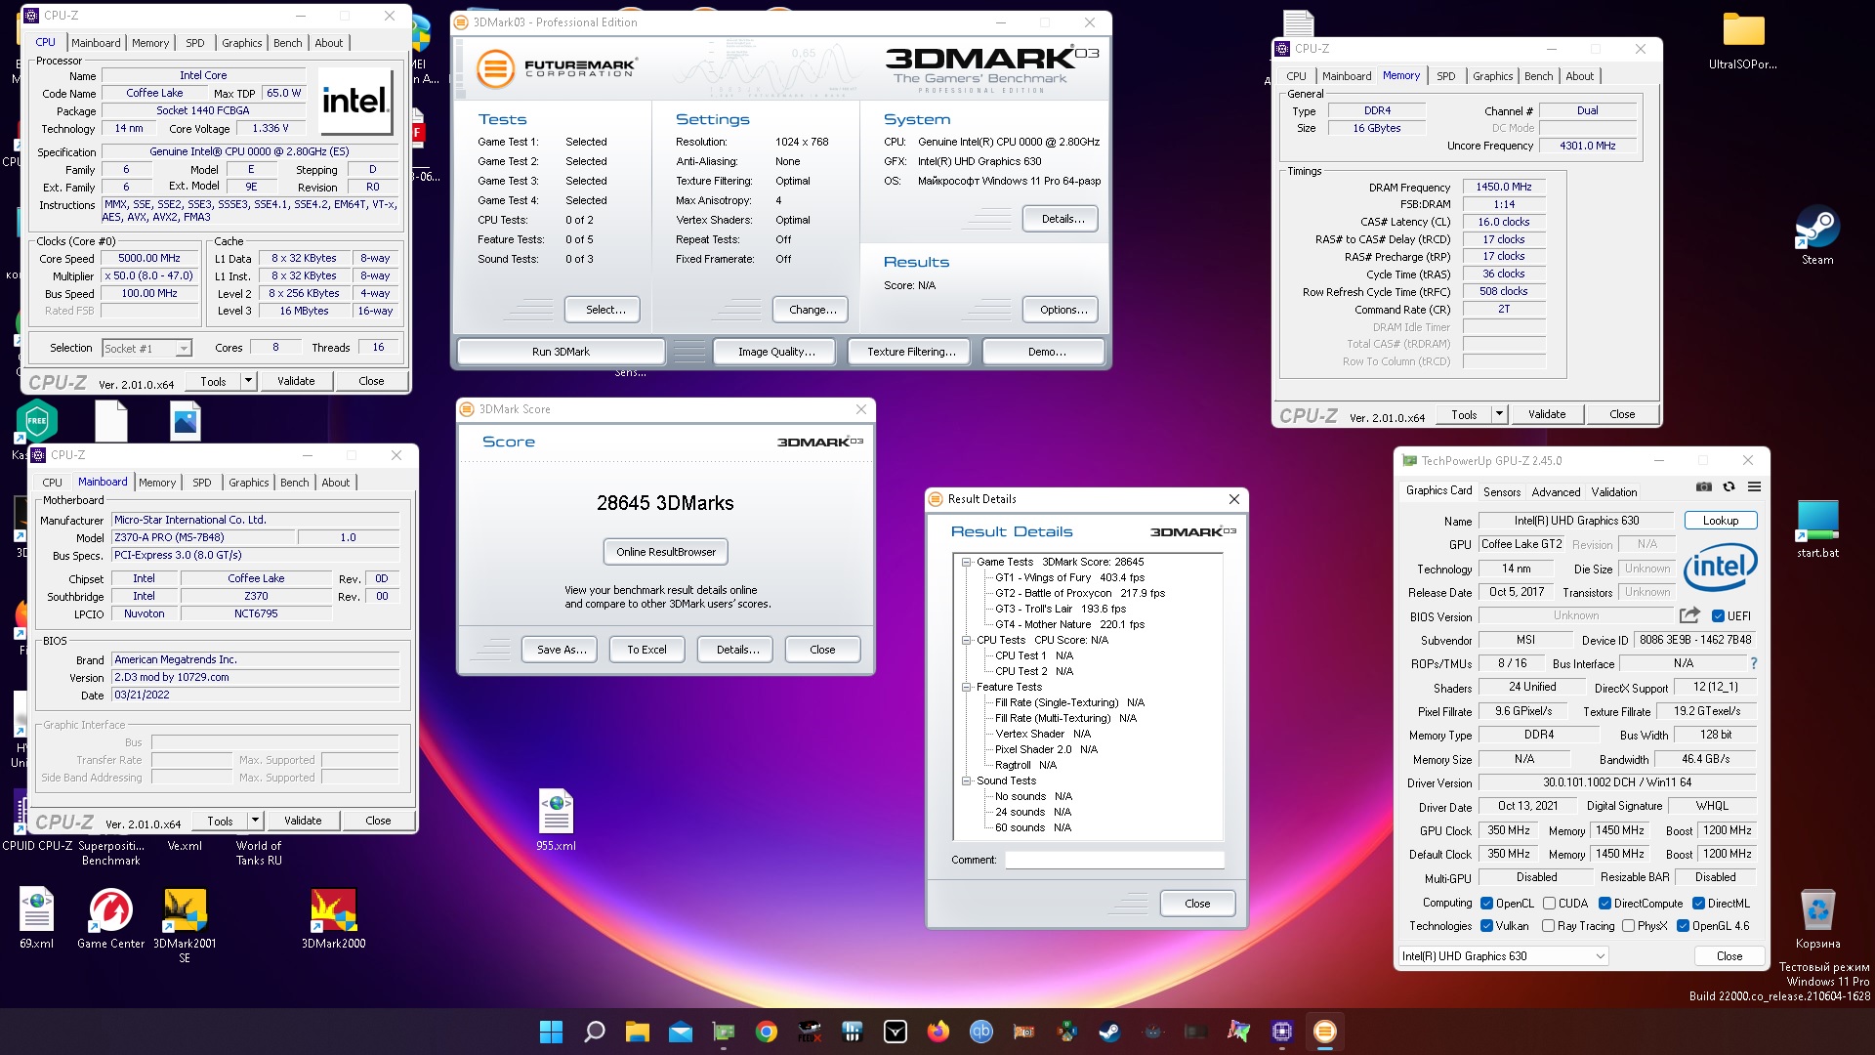
Task: Open the Recycle Bin (Корзина) icon
Action: tap(1817, 918)
